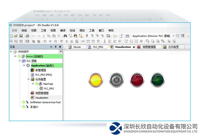Click the Cut scissors icon
This screenshot has width=200, height=135.
coord(44,36)
